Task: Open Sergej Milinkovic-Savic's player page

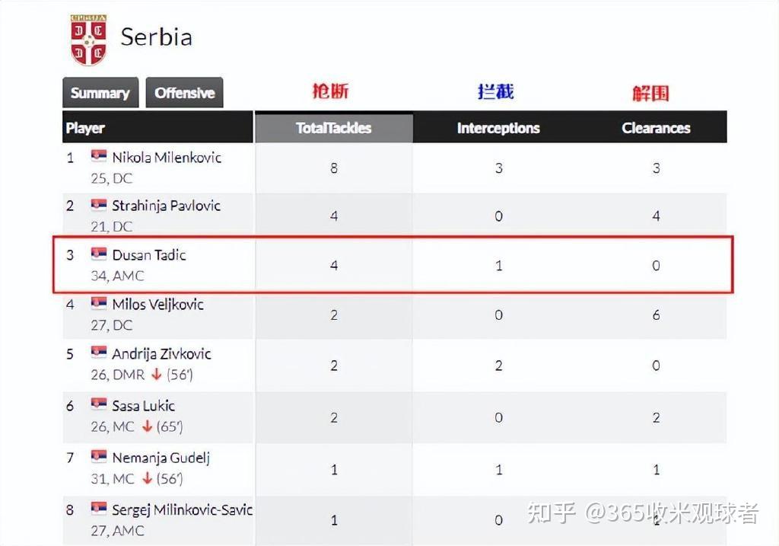Action: [x=183, y=509]
